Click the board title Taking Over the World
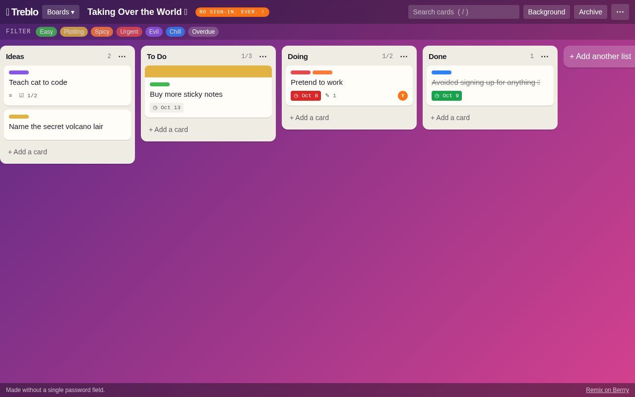 [x=137, y=12]
